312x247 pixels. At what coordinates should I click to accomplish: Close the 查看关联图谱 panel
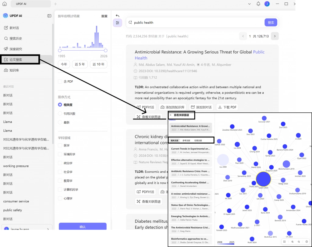[171, 115]
